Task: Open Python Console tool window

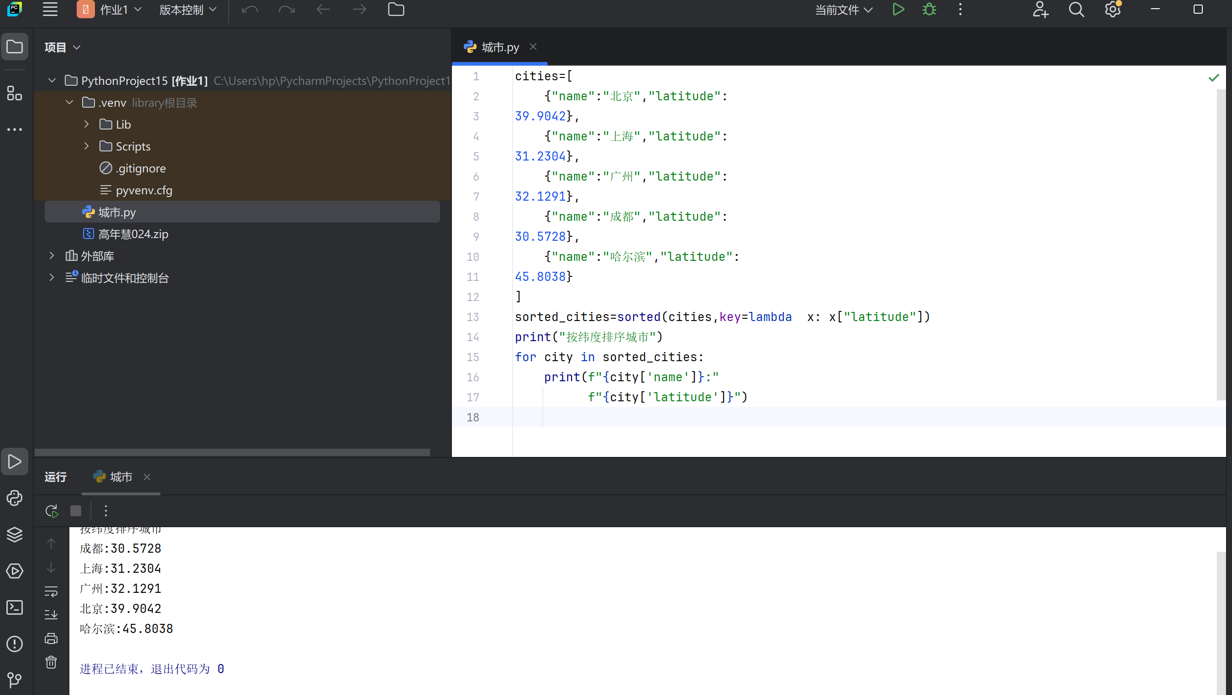Action: pyautogui.click(x=15, y=498)
